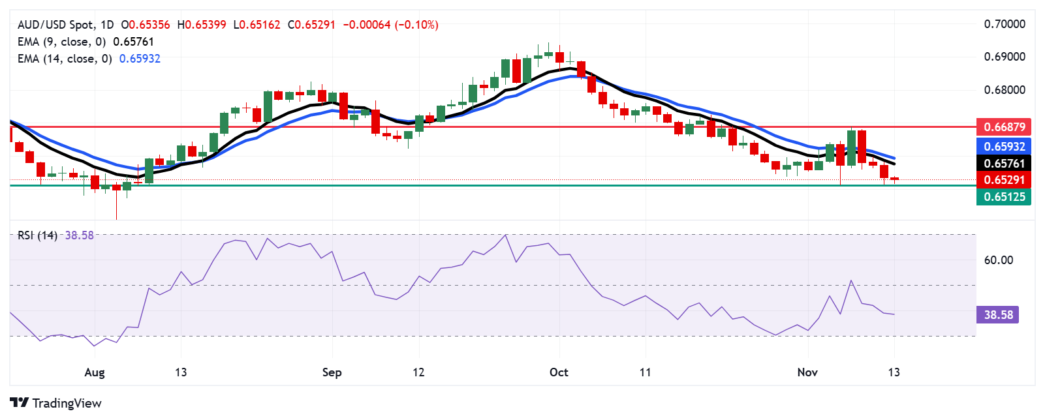
Task: Click the red horizontal resistance line
Action: pos(522,127)
